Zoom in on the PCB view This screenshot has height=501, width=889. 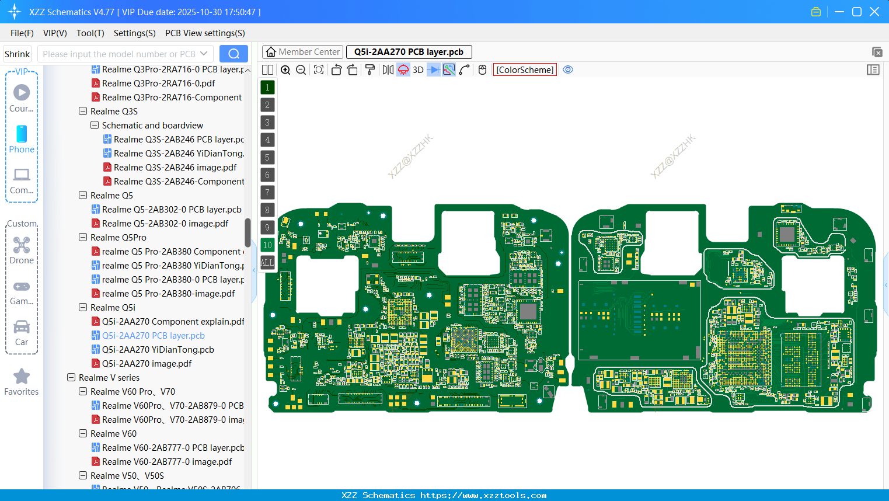point(285,69)
